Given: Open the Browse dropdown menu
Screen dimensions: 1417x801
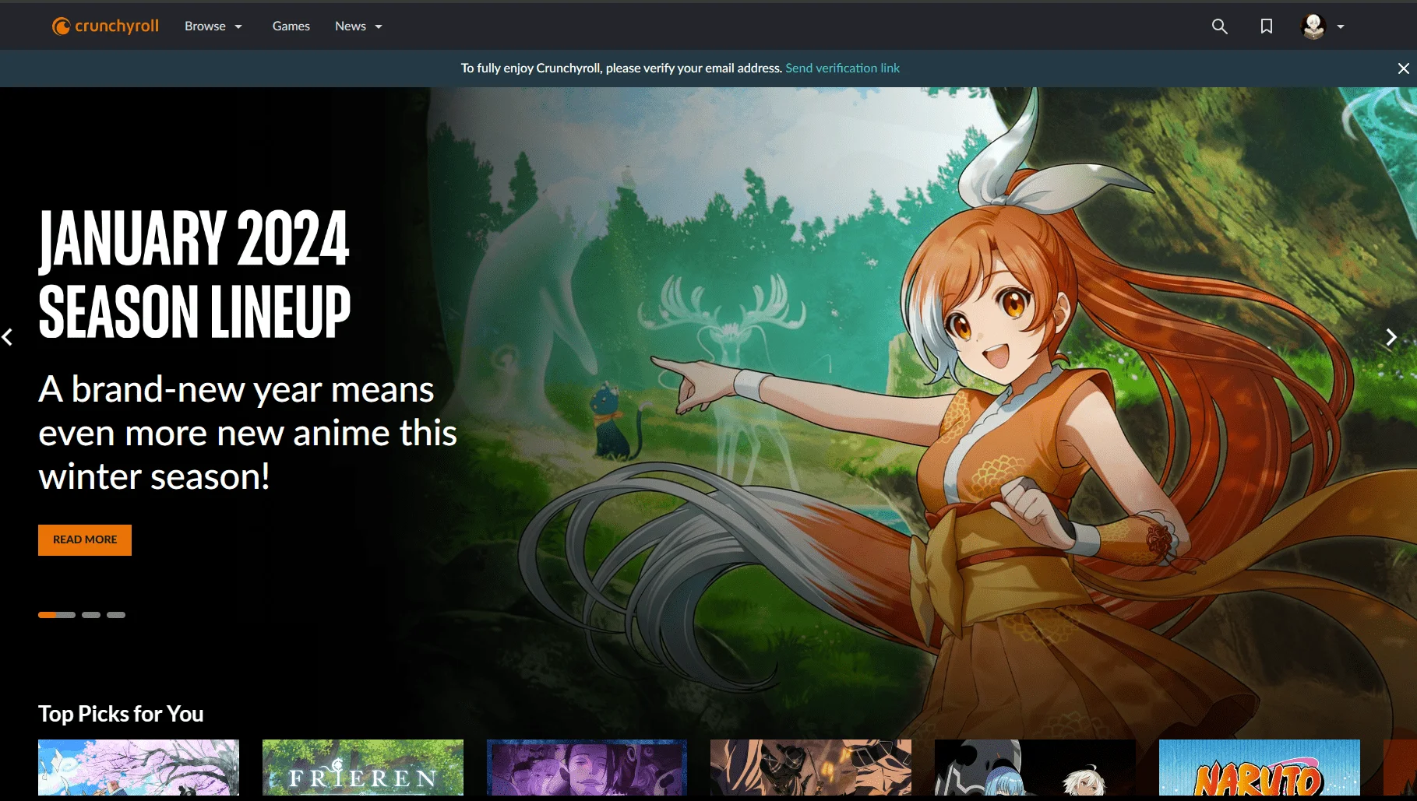Looking at the screenshot, I should (x=213, y=26).
